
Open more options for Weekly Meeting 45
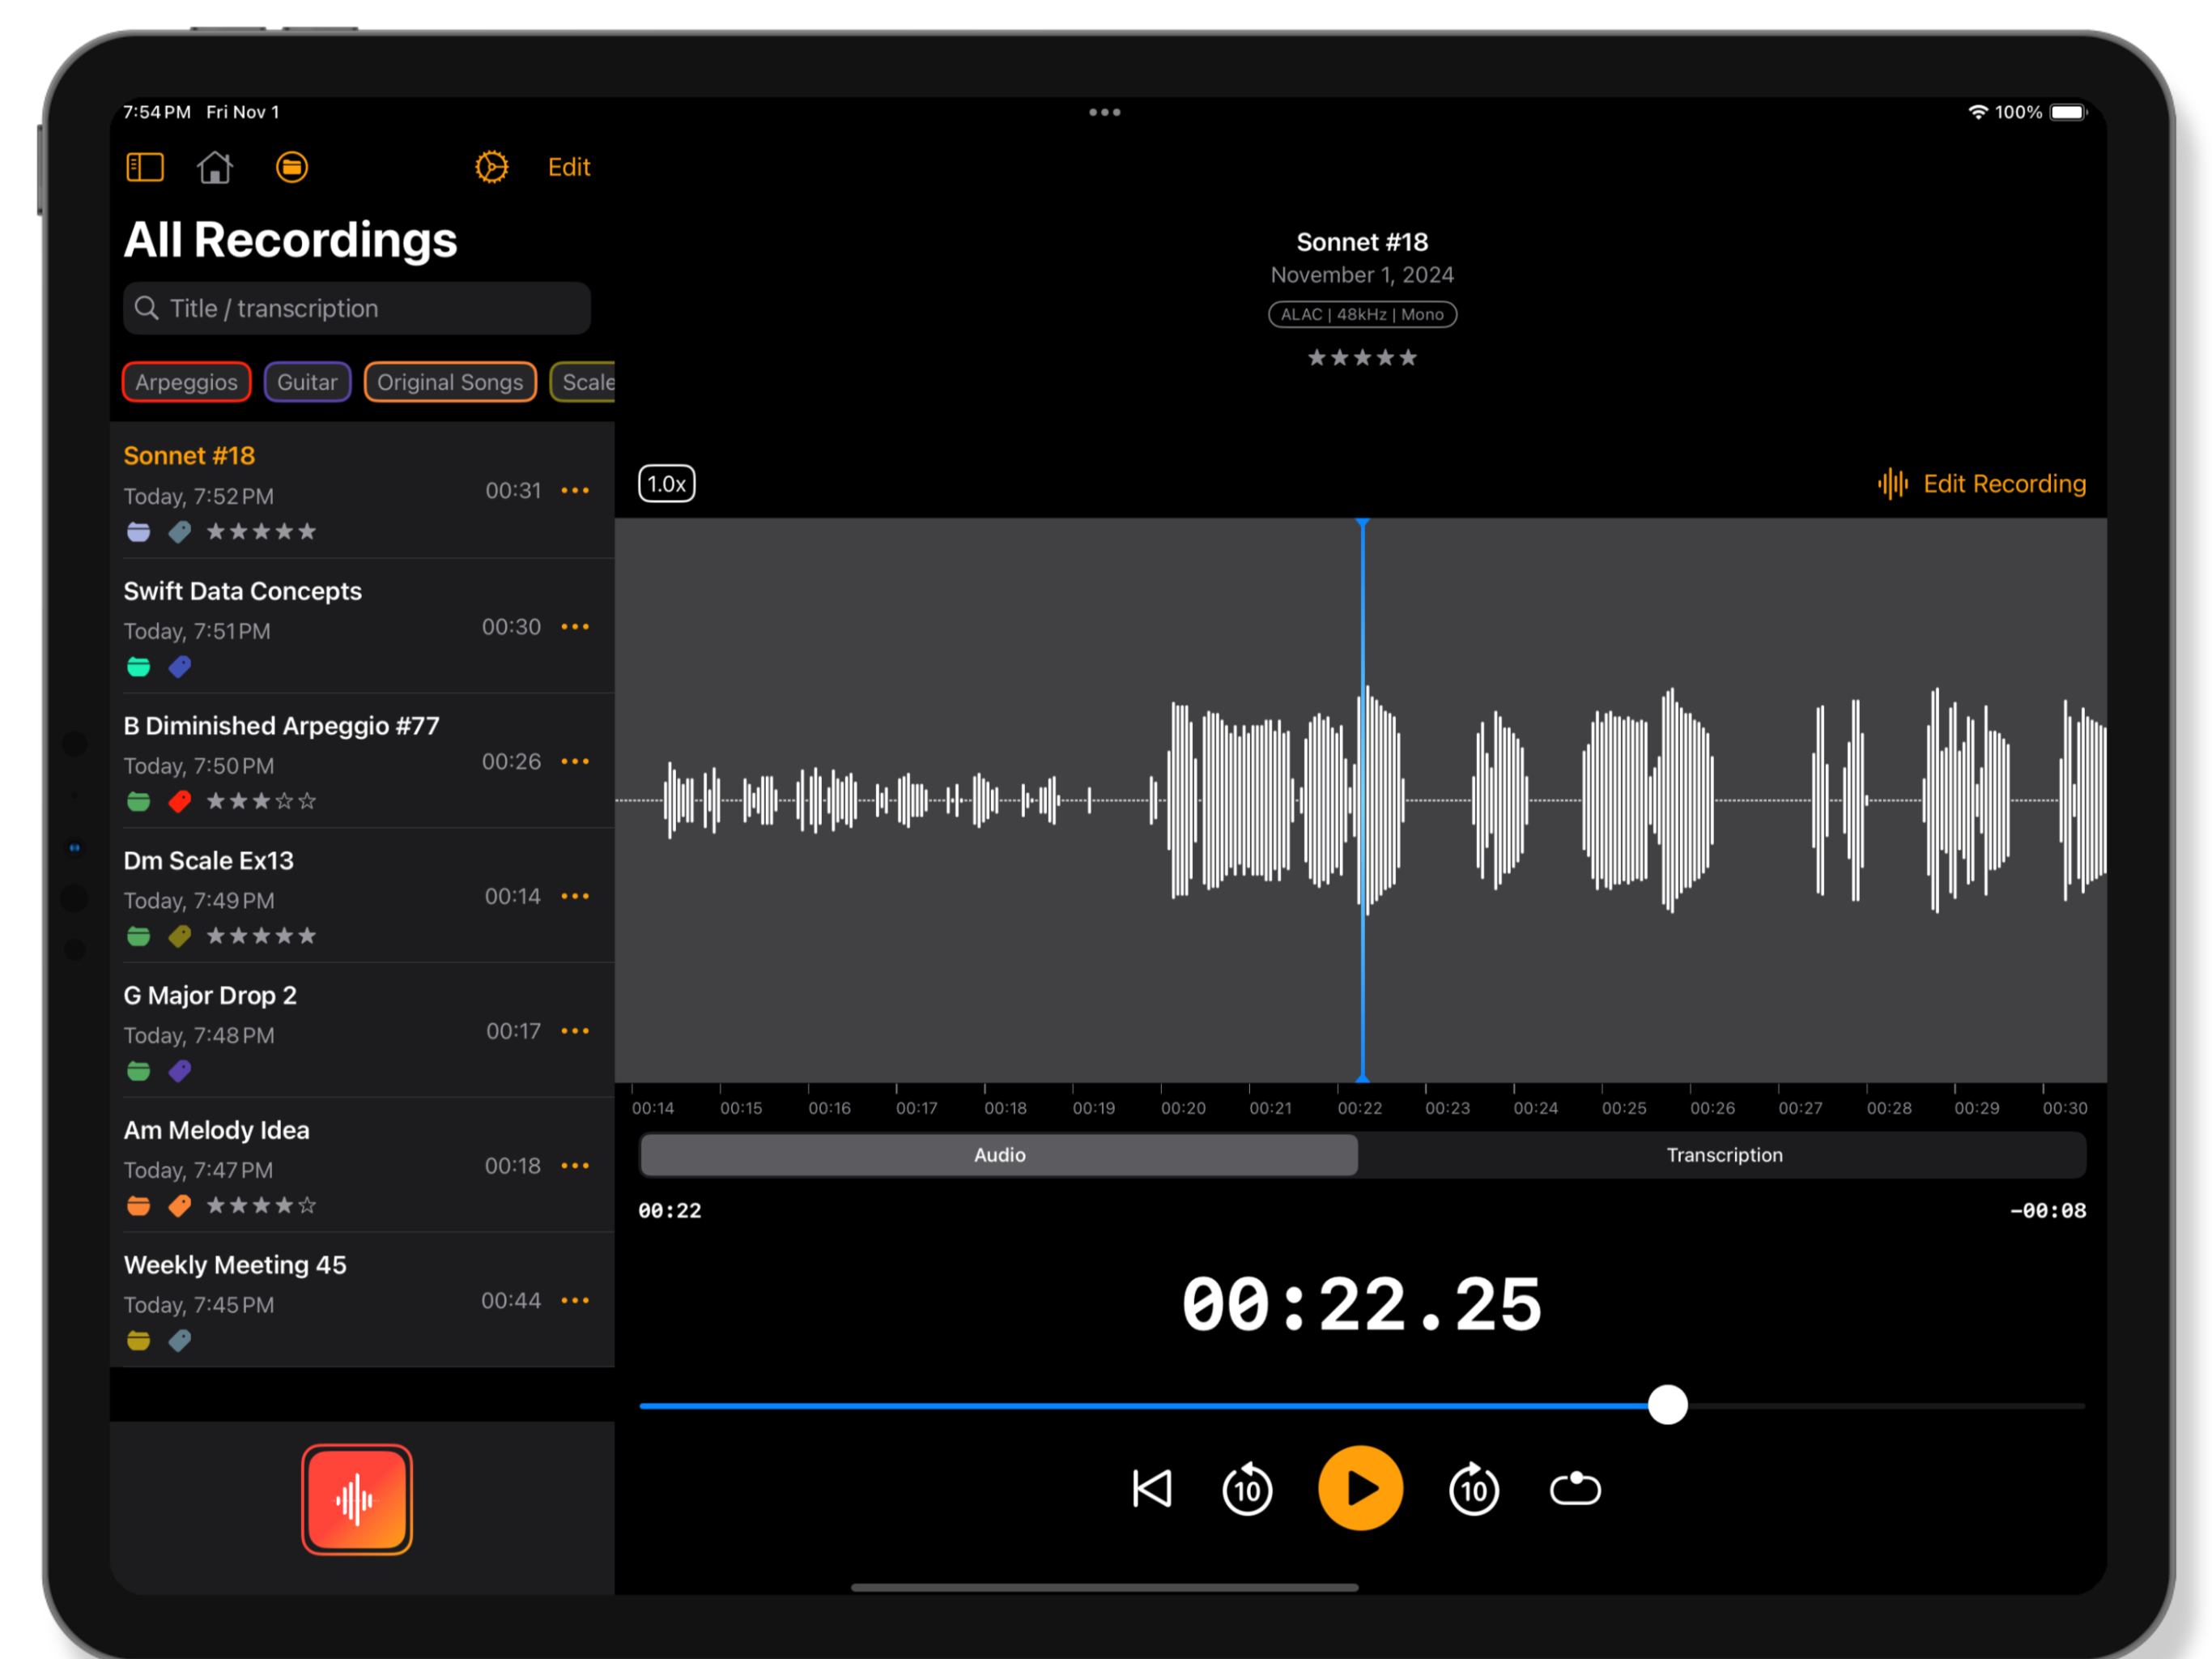[576, 1300]
